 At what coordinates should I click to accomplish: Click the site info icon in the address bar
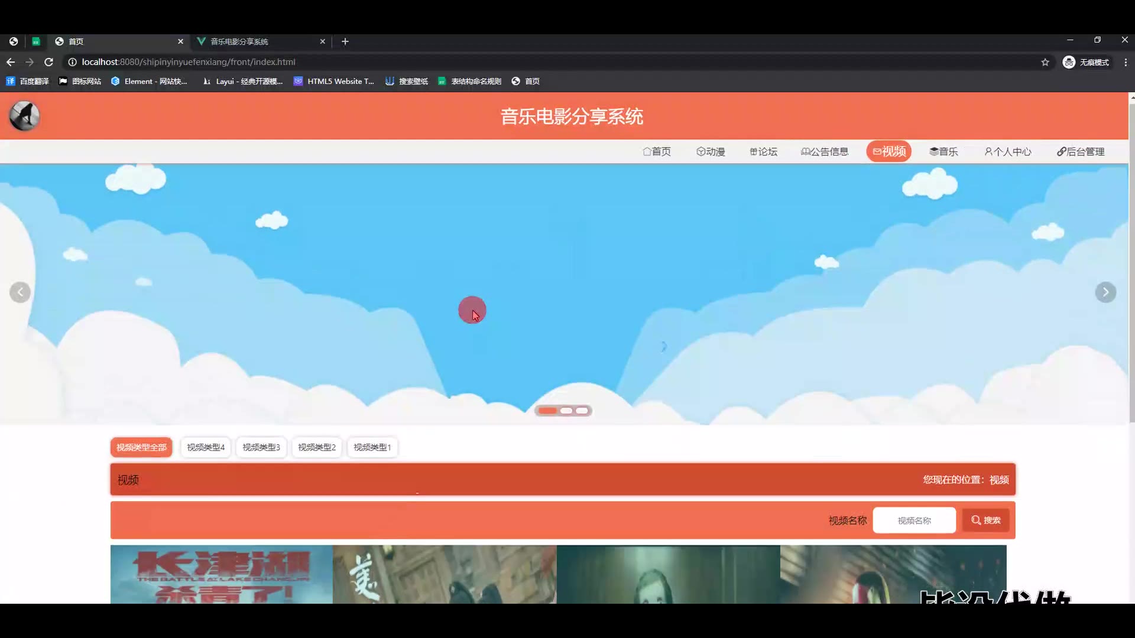72,62
